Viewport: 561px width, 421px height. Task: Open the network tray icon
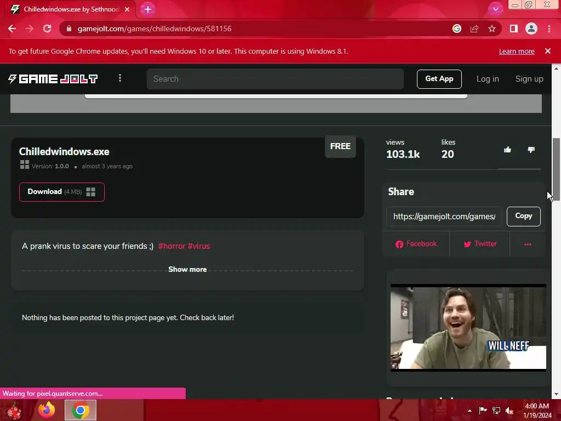496,411
